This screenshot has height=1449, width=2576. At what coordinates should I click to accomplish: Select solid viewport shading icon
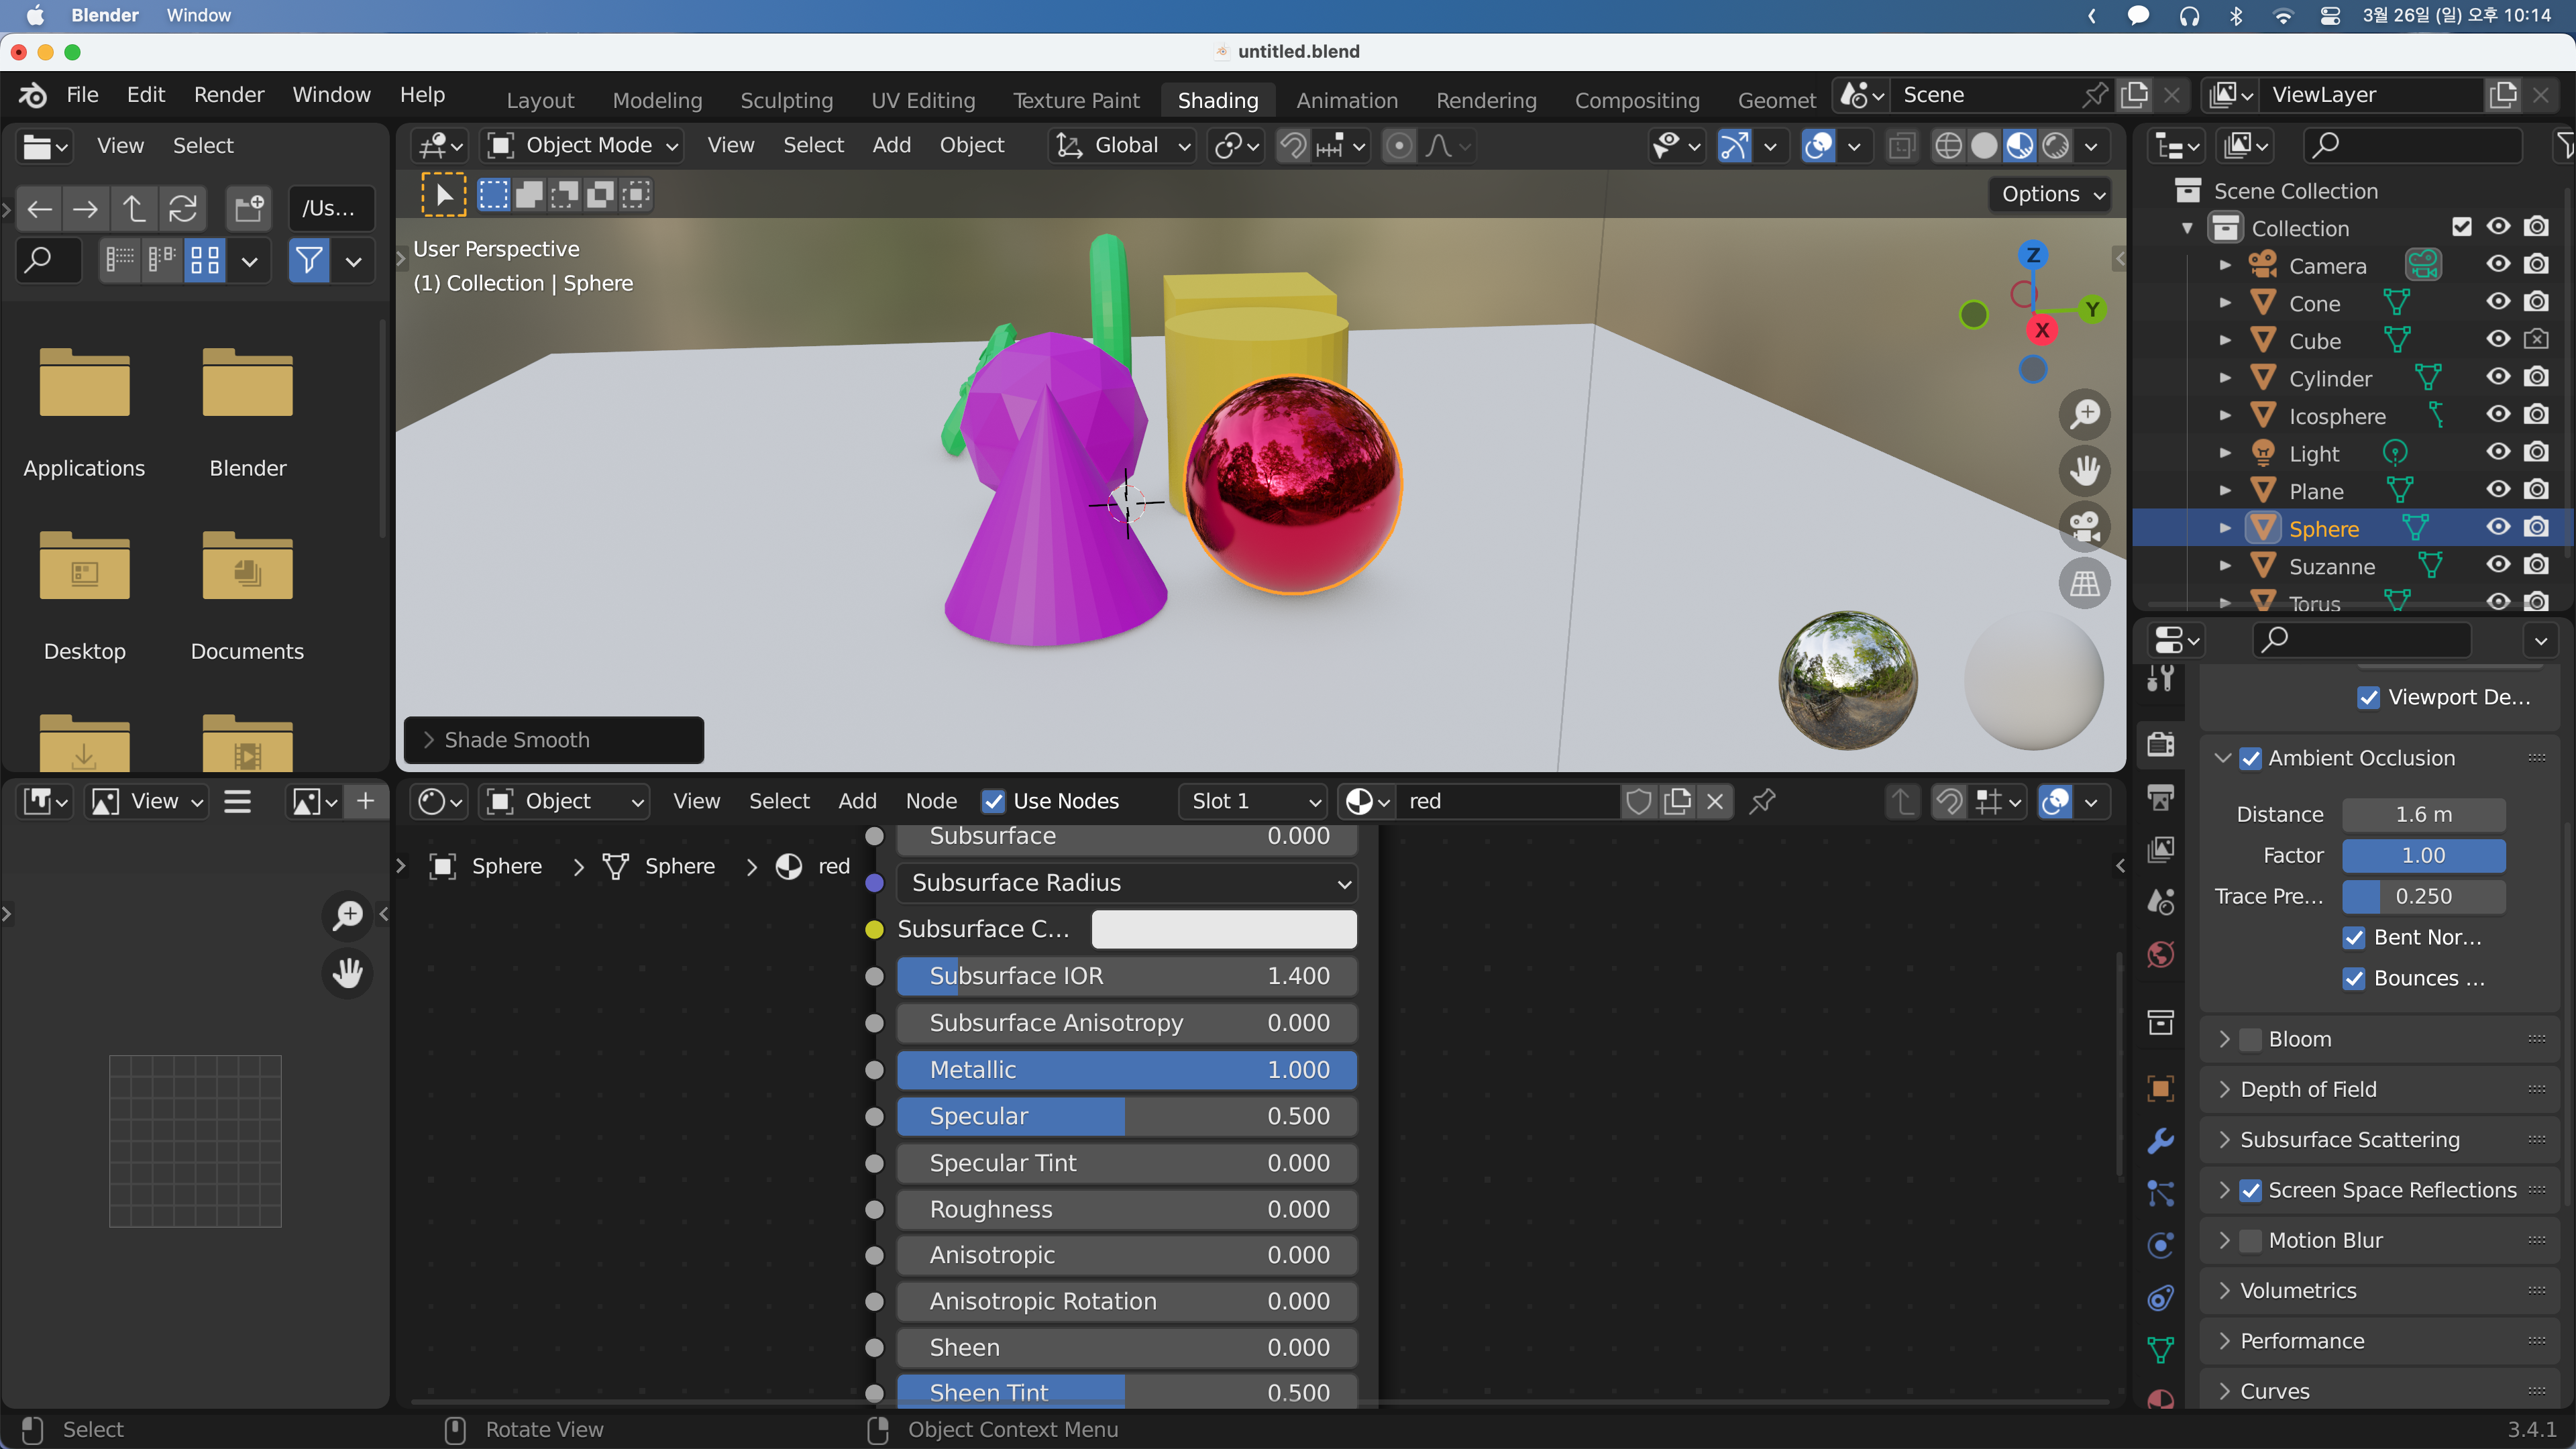click(1984, 146)
